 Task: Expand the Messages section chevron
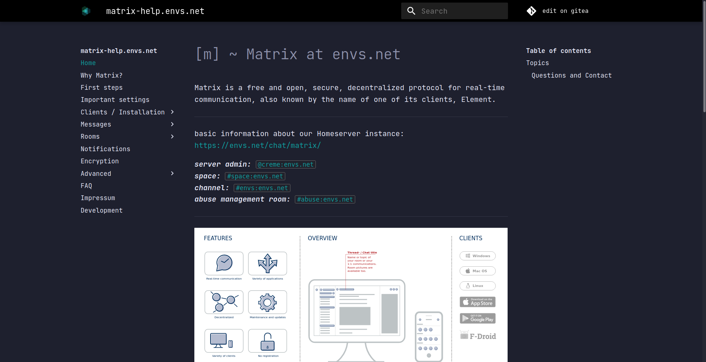click(x=172, y=124)
